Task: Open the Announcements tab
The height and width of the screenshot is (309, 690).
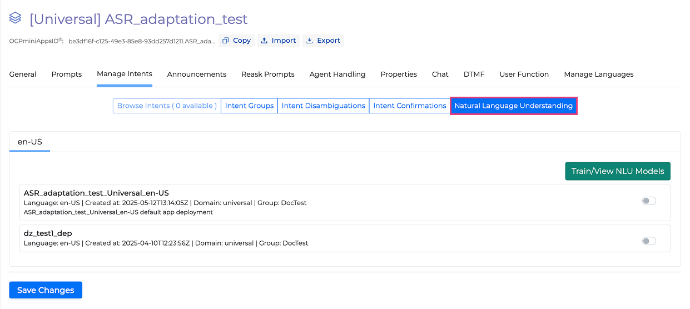Action: (x=197, y=74)
